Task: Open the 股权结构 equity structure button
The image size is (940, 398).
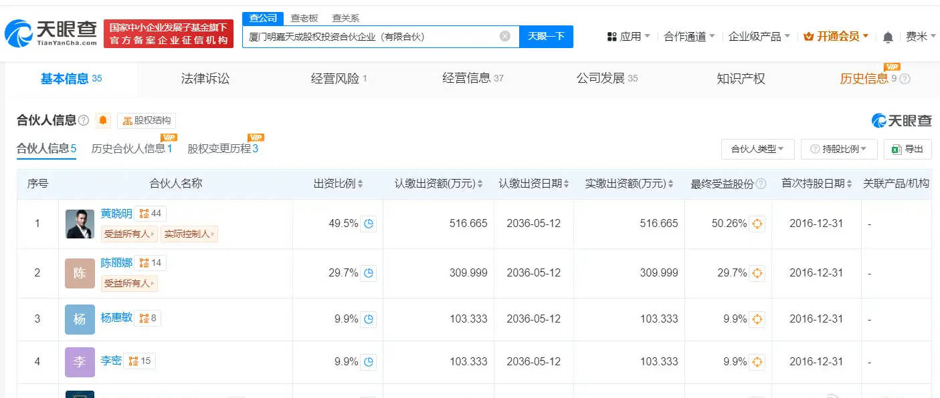Action: [147, 121]
